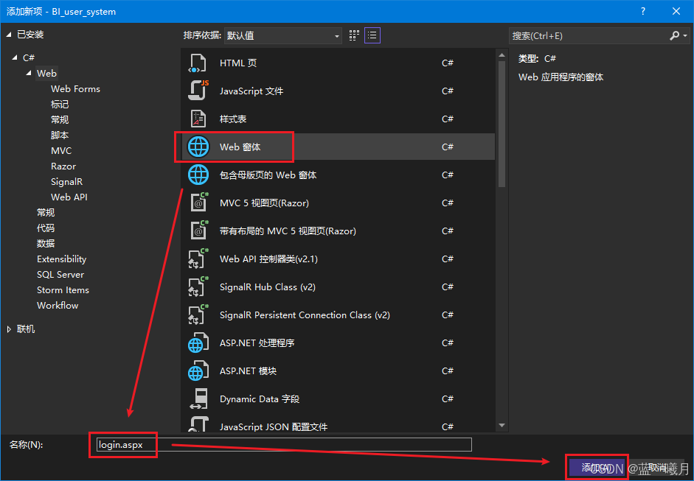
Task: Select "MVC 5 视图页(Razor)" template name
Action: tap(264, 203)
